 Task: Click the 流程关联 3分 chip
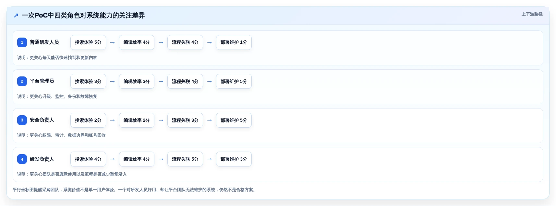click(x=185, y=120)
